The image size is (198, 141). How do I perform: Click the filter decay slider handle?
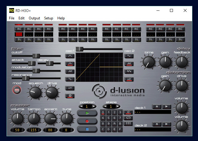(50, 63)
